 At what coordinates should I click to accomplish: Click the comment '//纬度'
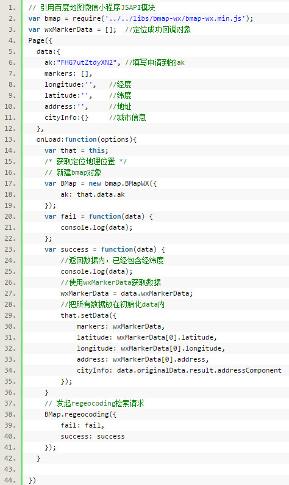click(x=120, y=95)
